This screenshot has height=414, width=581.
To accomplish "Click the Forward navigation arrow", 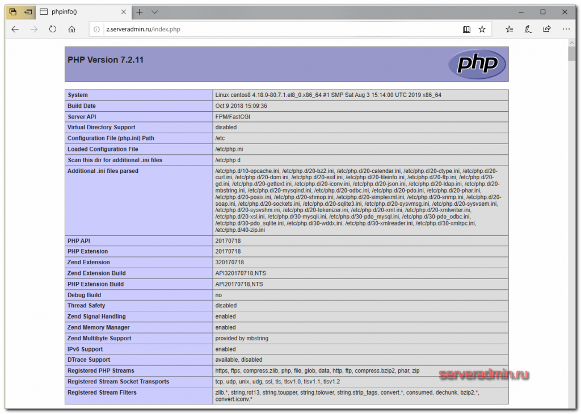I will point(33,29).
